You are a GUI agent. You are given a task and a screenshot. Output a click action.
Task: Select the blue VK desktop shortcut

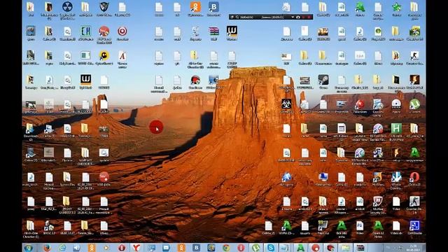pos(213,7)
